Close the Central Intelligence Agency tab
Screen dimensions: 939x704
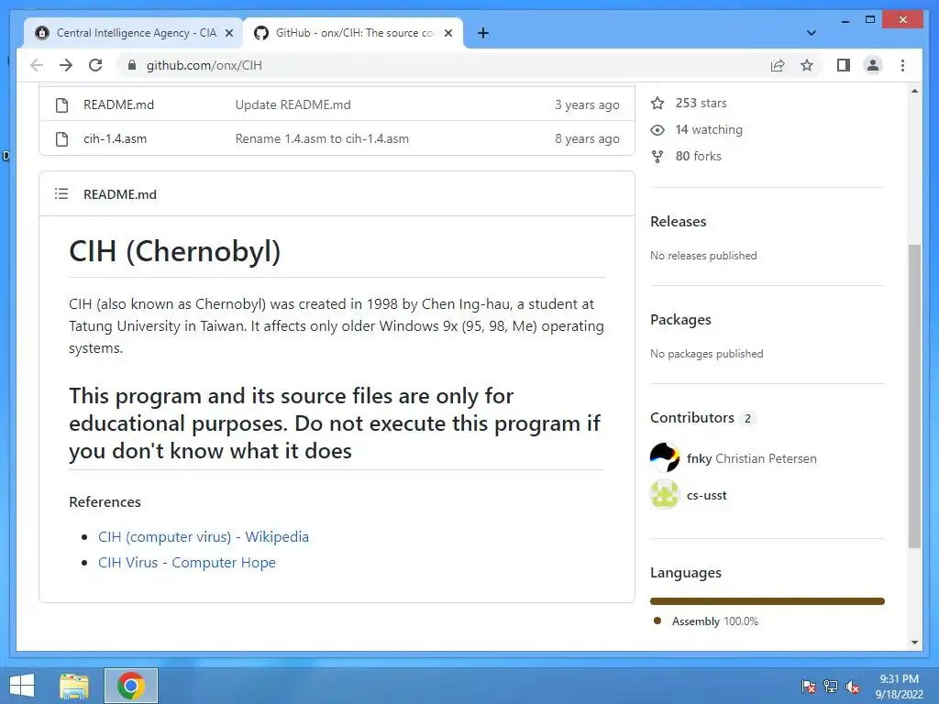(228, 33)
